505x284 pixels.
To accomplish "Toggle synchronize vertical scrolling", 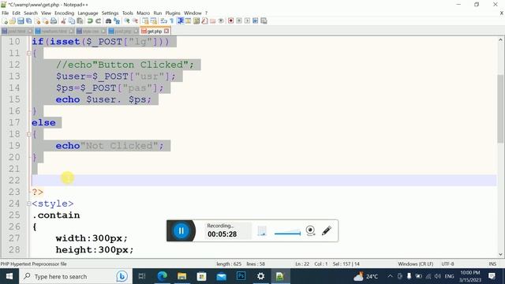I will (145, 21).
